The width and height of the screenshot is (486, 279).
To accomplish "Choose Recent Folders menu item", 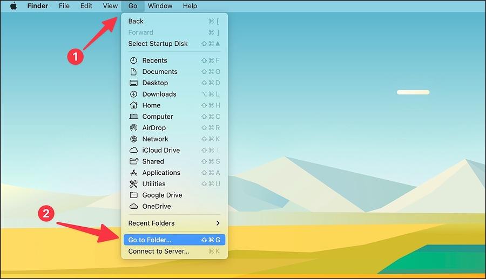I will click(x=174, y=223).
